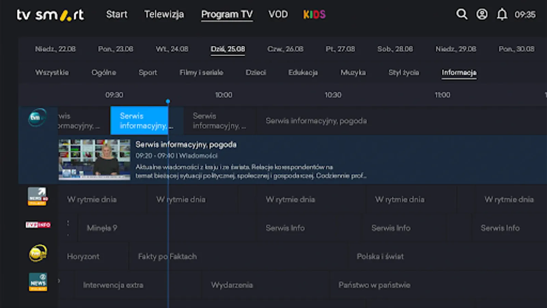Select the Filmy i seriale category
This screenshot has height=308, width=547.
201,73
